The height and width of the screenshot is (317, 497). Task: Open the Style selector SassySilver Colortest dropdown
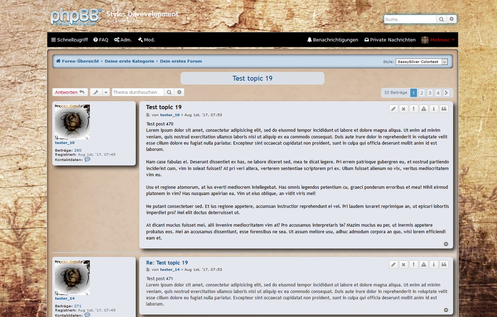point(421,62)
